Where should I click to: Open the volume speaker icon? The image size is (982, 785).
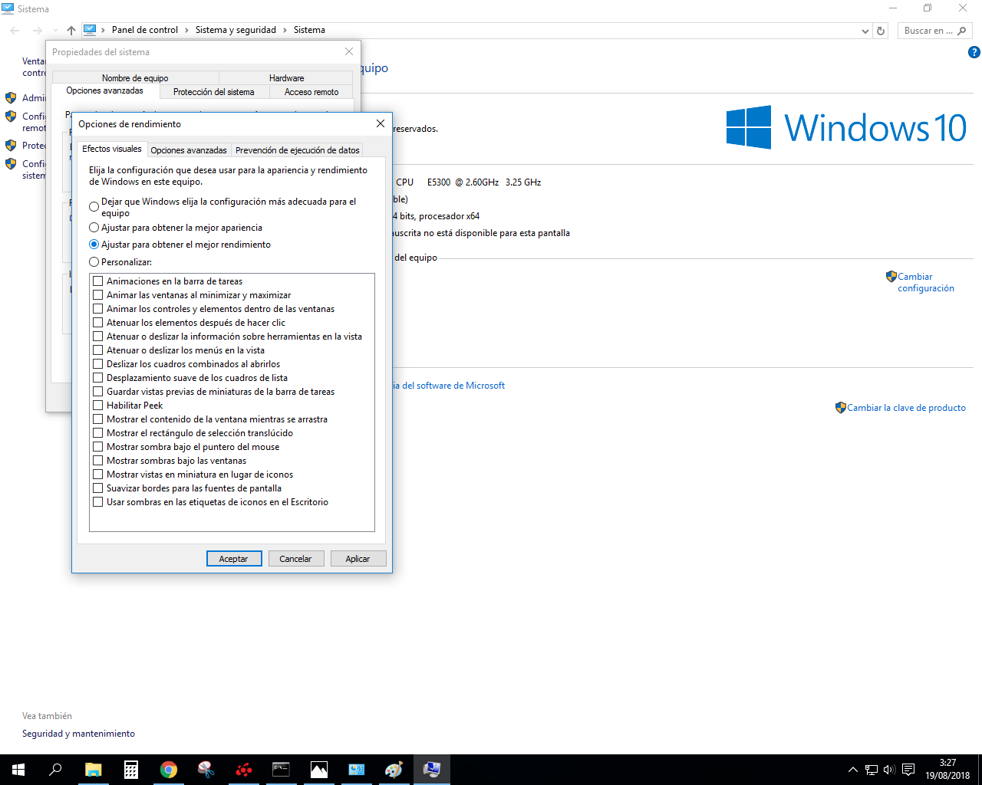[889, 770]
